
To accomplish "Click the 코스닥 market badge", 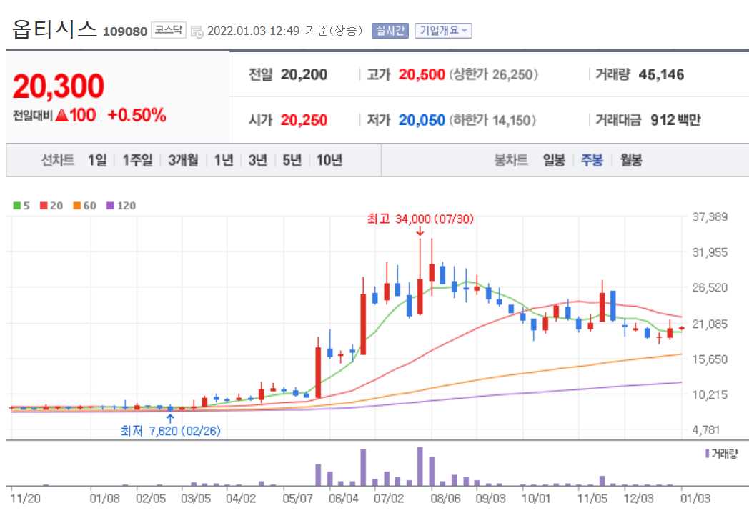I will [170, 29].
